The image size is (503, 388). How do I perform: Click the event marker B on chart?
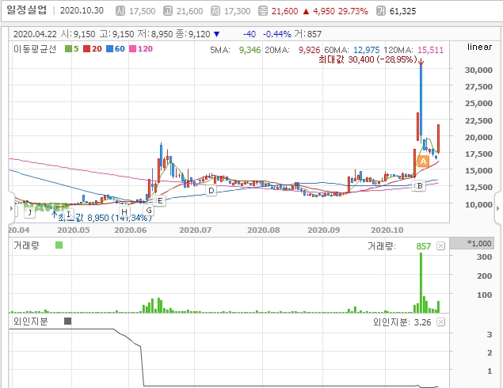pos(420,185)
